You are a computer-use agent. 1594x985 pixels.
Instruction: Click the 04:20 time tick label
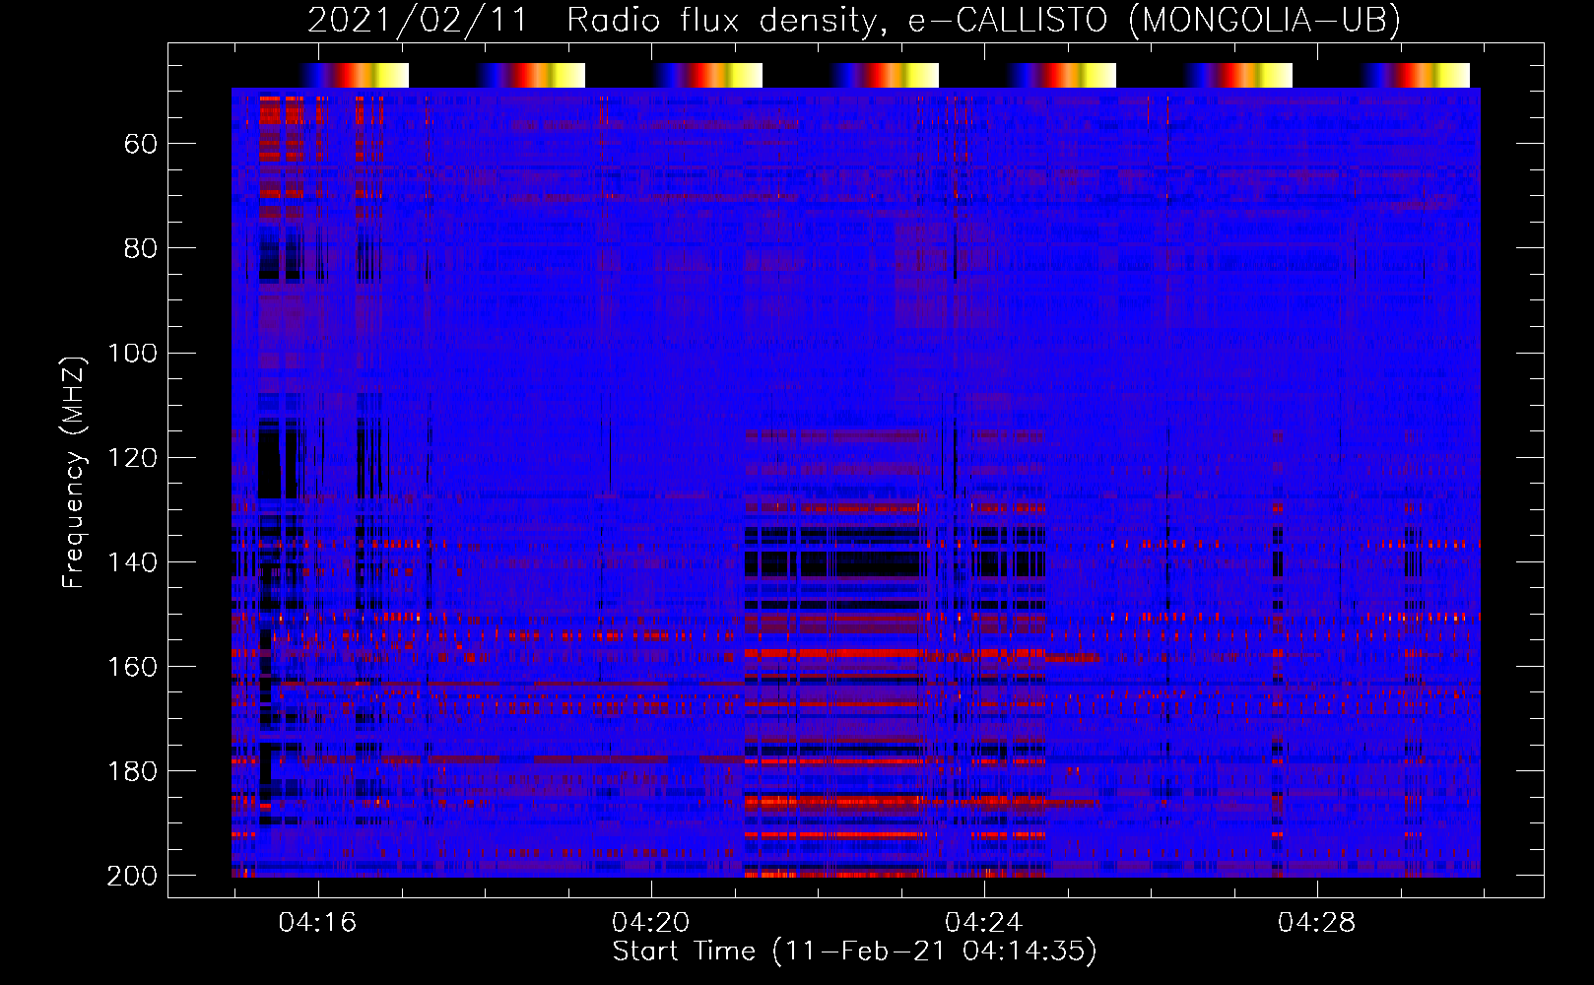click(650, 923)
